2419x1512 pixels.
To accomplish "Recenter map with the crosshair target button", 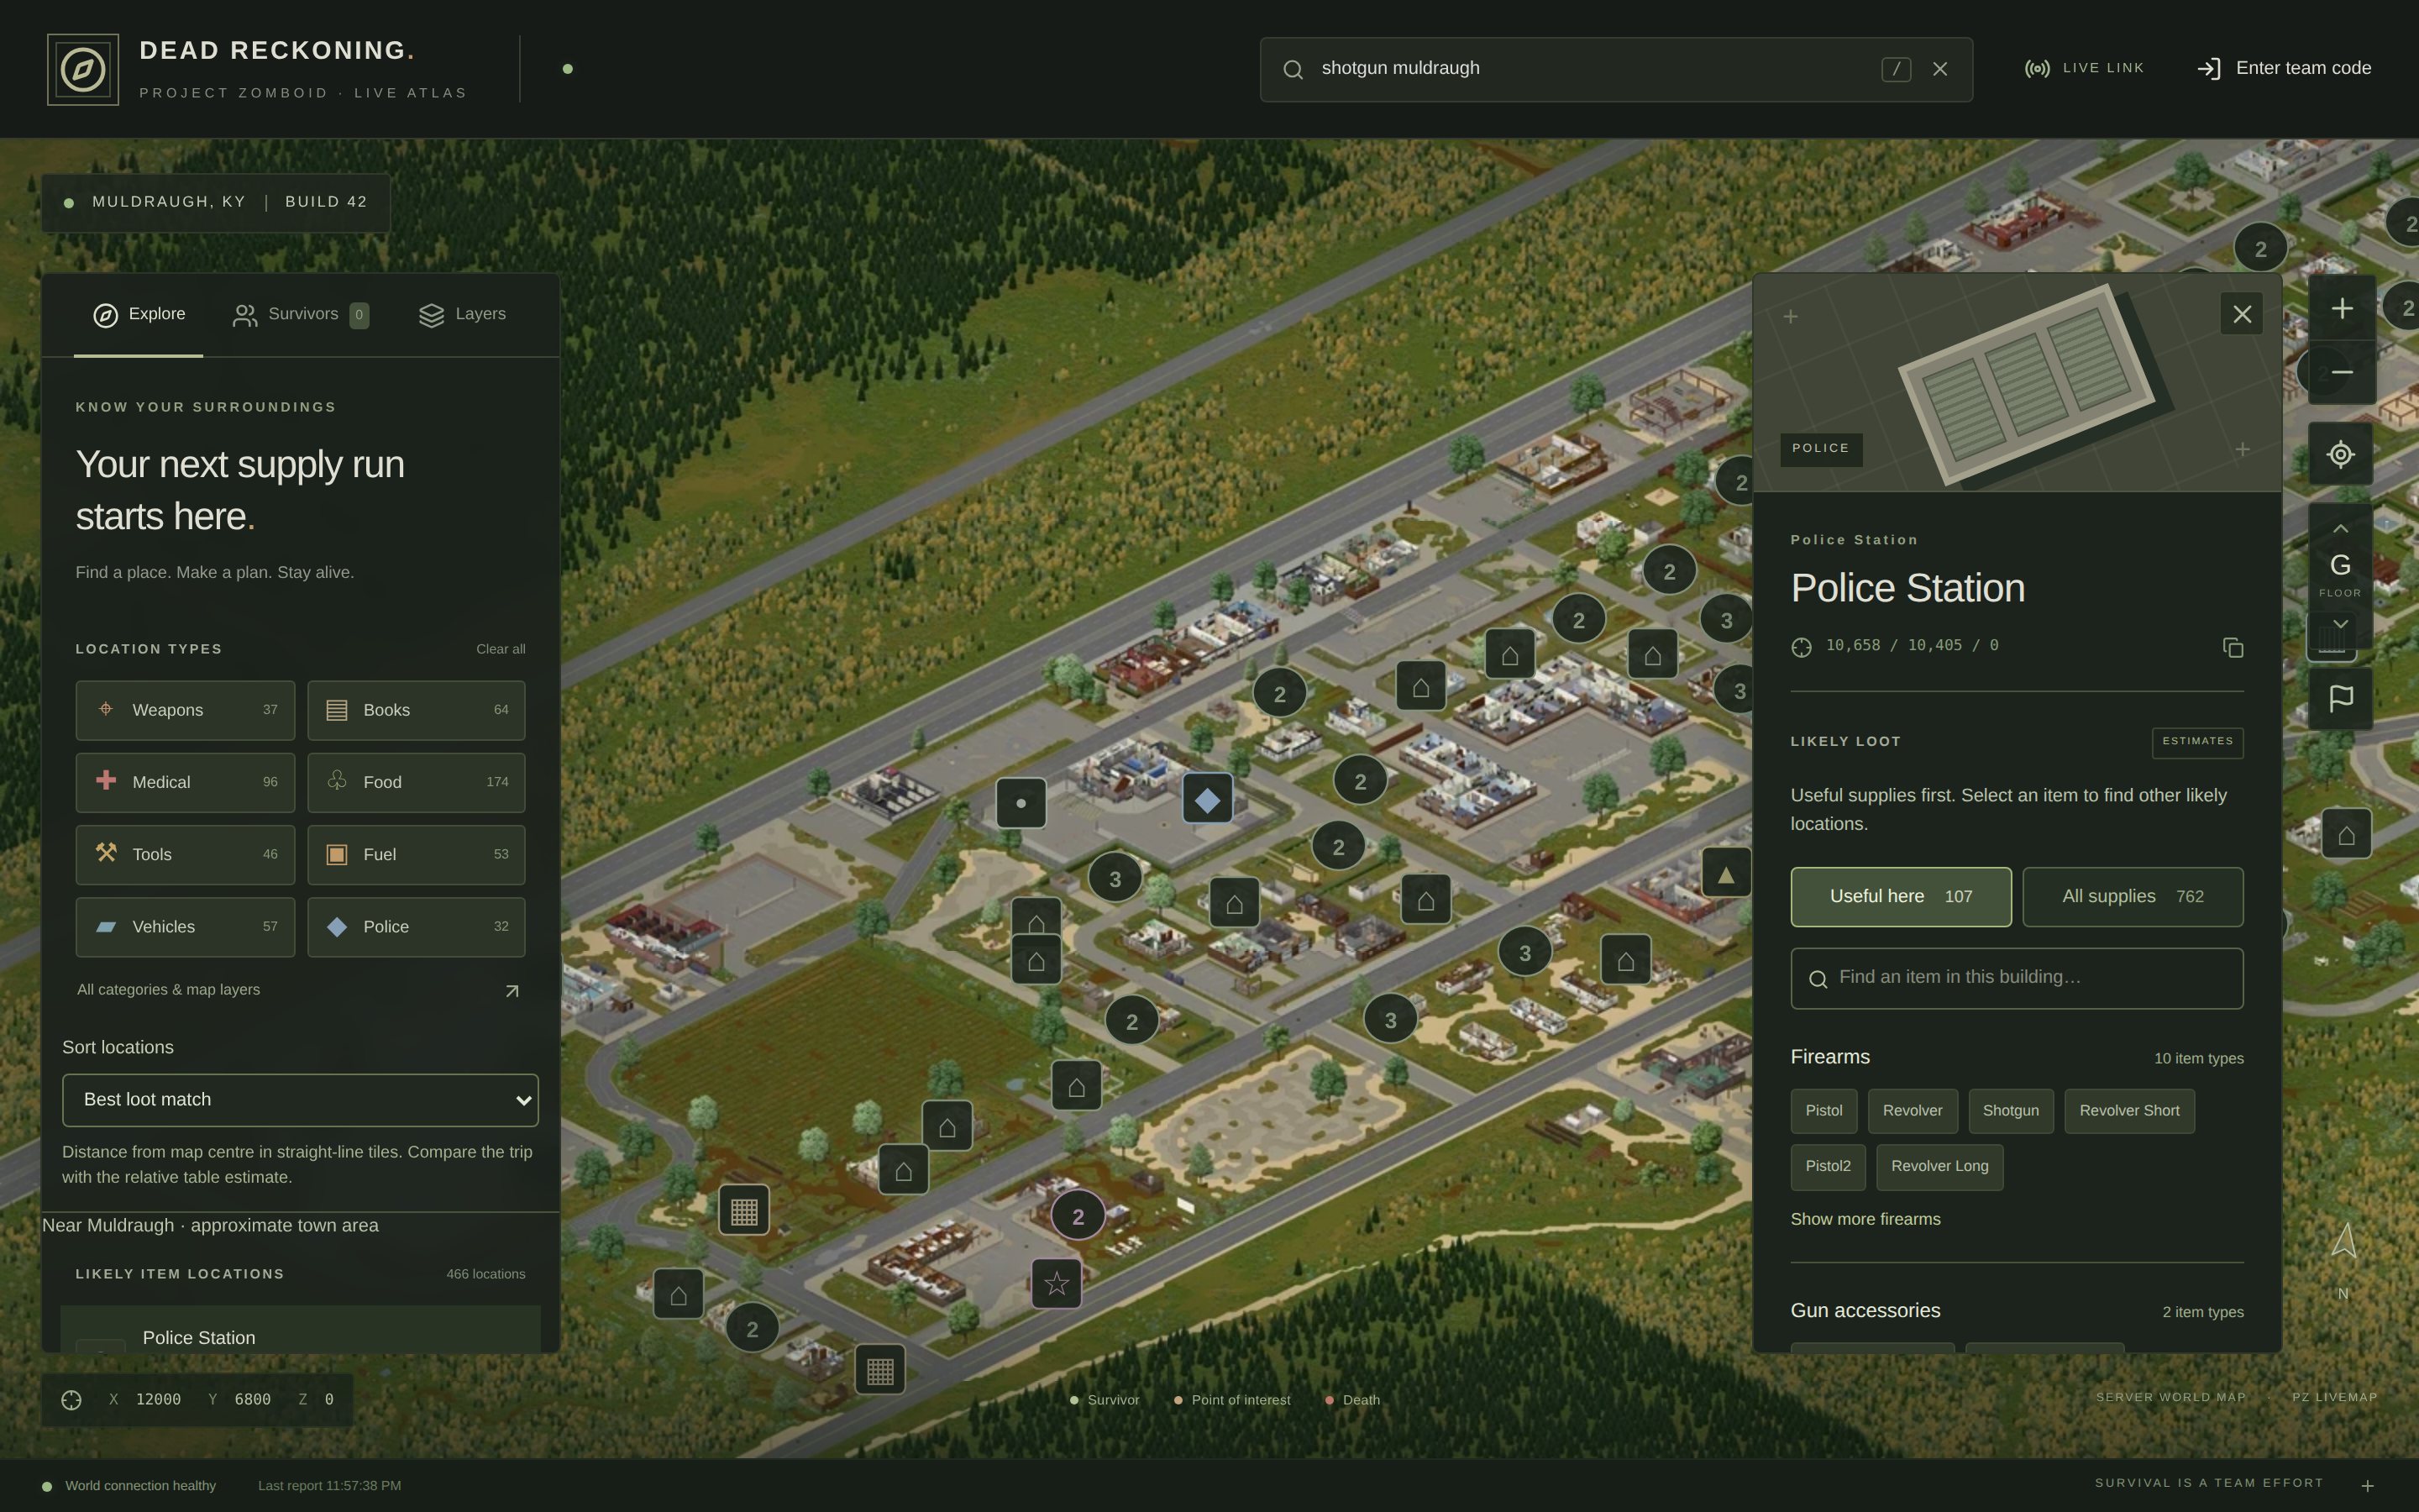I will 2340,455.
